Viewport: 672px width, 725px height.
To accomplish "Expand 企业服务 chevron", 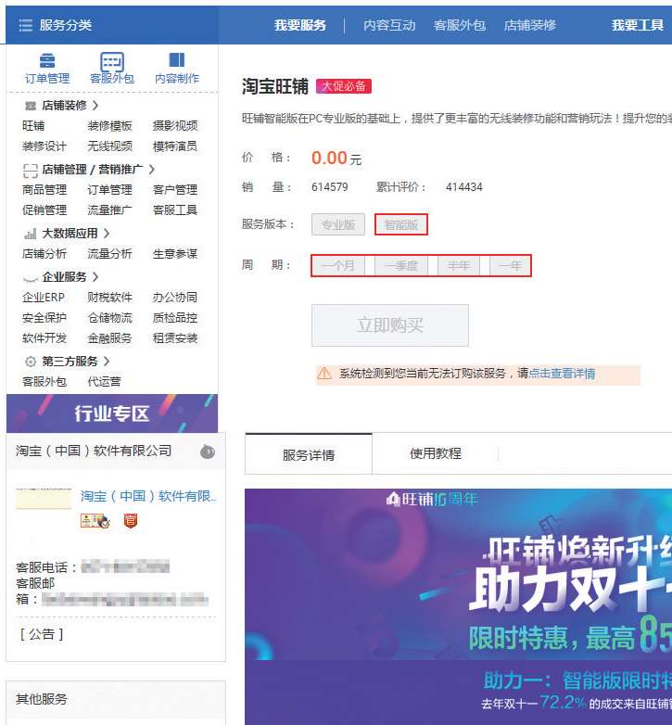I will click(95, 277).
